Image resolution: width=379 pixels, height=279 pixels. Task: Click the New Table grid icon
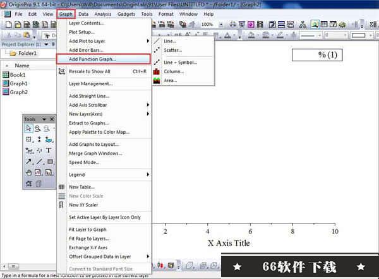62,187
